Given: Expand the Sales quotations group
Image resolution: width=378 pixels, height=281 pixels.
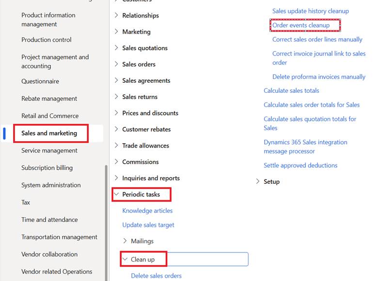Looking at the screenshot, I should 144,48.
